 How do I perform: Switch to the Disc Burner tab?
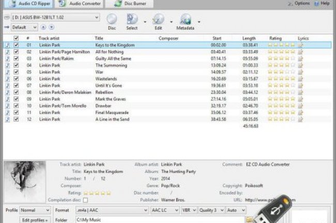click(129, 4)
